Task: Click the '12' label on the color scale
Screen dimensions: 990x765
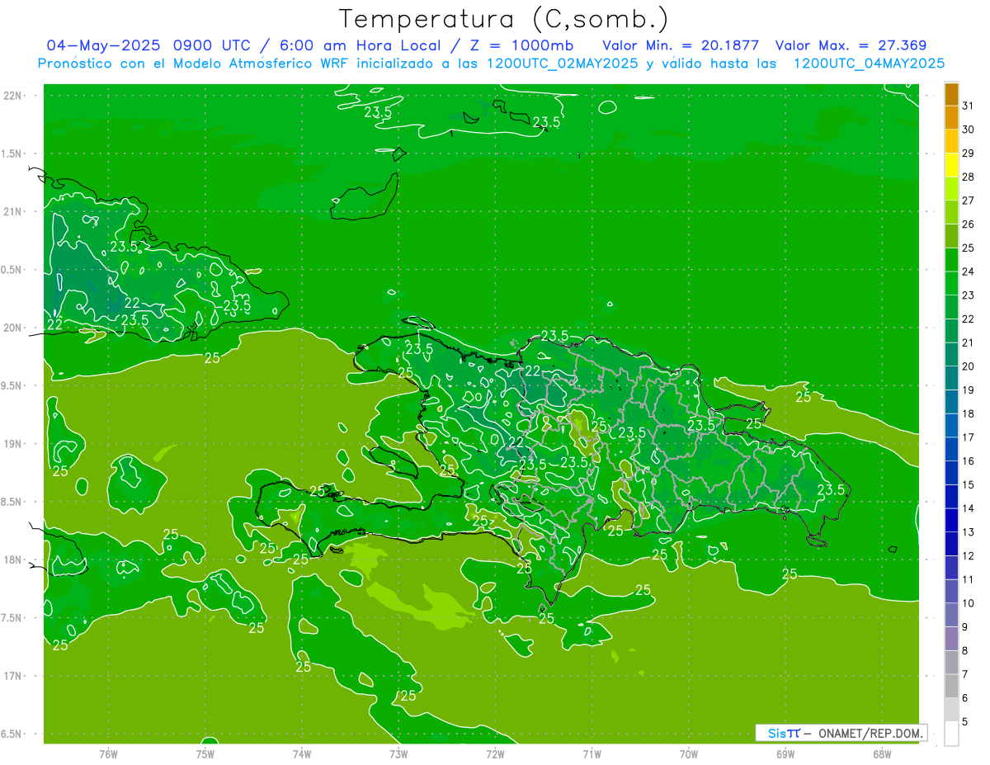Action: [x=969, y=556]
